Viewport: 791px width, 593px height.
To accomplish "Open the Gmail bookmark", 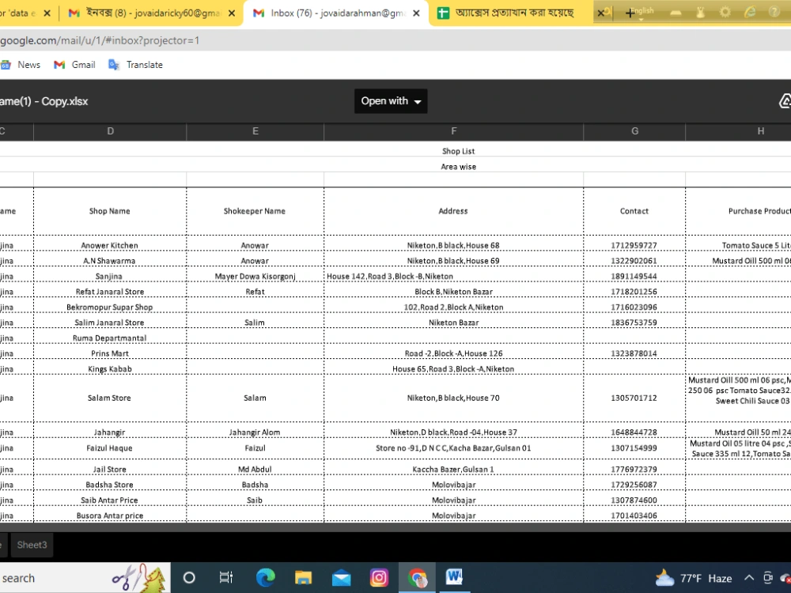I will (74, 65).
